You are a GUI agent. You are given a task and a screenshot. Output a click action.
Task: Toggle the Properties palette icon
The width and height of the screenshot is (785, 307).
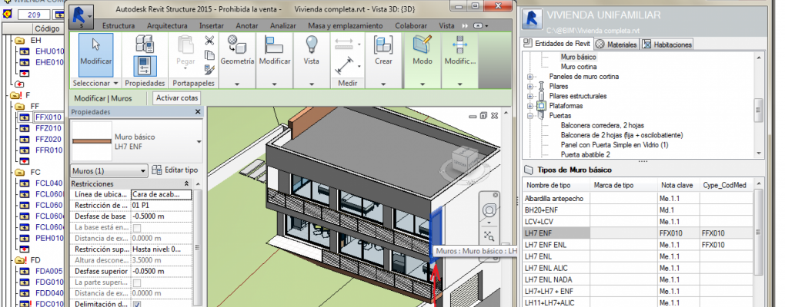point(145,66)
